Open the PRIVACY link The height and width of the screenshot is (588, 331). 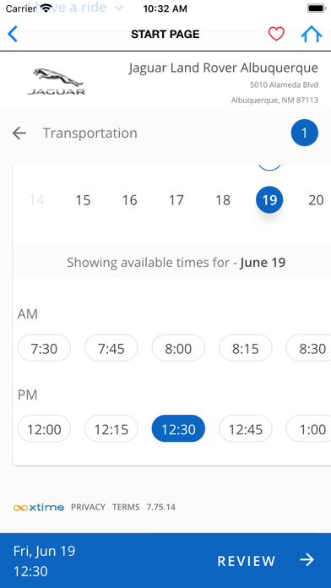pyautogui.click(x=88, y=508)
